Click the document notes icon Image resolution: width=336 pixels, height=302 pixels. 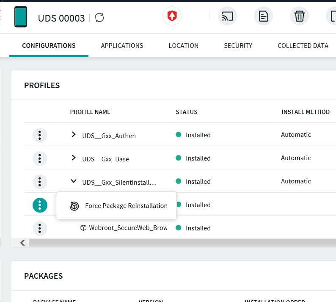[x=263, y=17]
